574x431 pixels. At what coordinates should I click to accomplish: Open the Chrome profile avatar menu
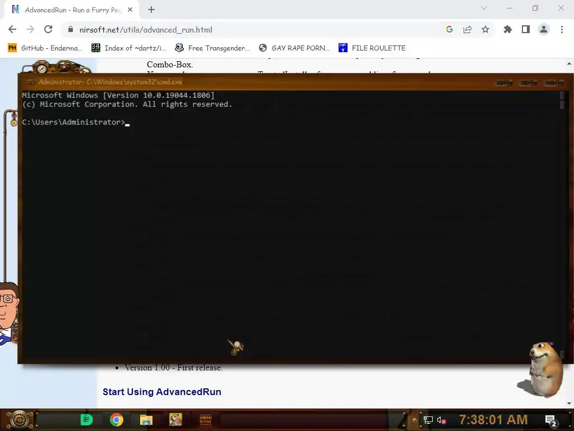(544, 29)
